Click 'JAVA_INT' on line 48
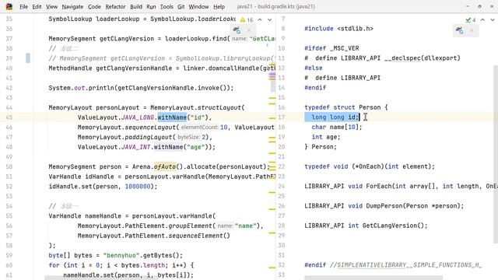The height and width of the screenshot is (280, 498). coord(135,147)
